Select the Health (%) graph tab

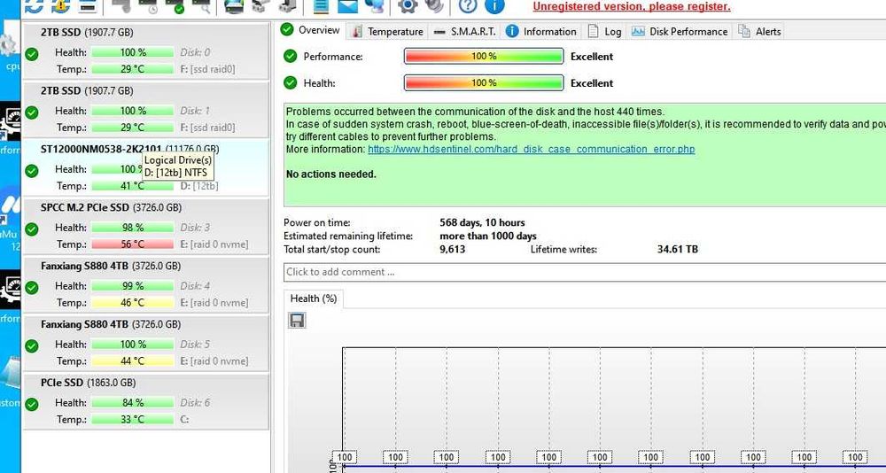tap(314, 299)
